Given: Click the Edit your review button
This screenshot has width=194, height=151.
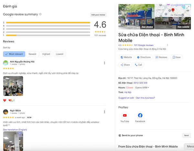Looking at the screenshot, I should [x=98, y=15].
